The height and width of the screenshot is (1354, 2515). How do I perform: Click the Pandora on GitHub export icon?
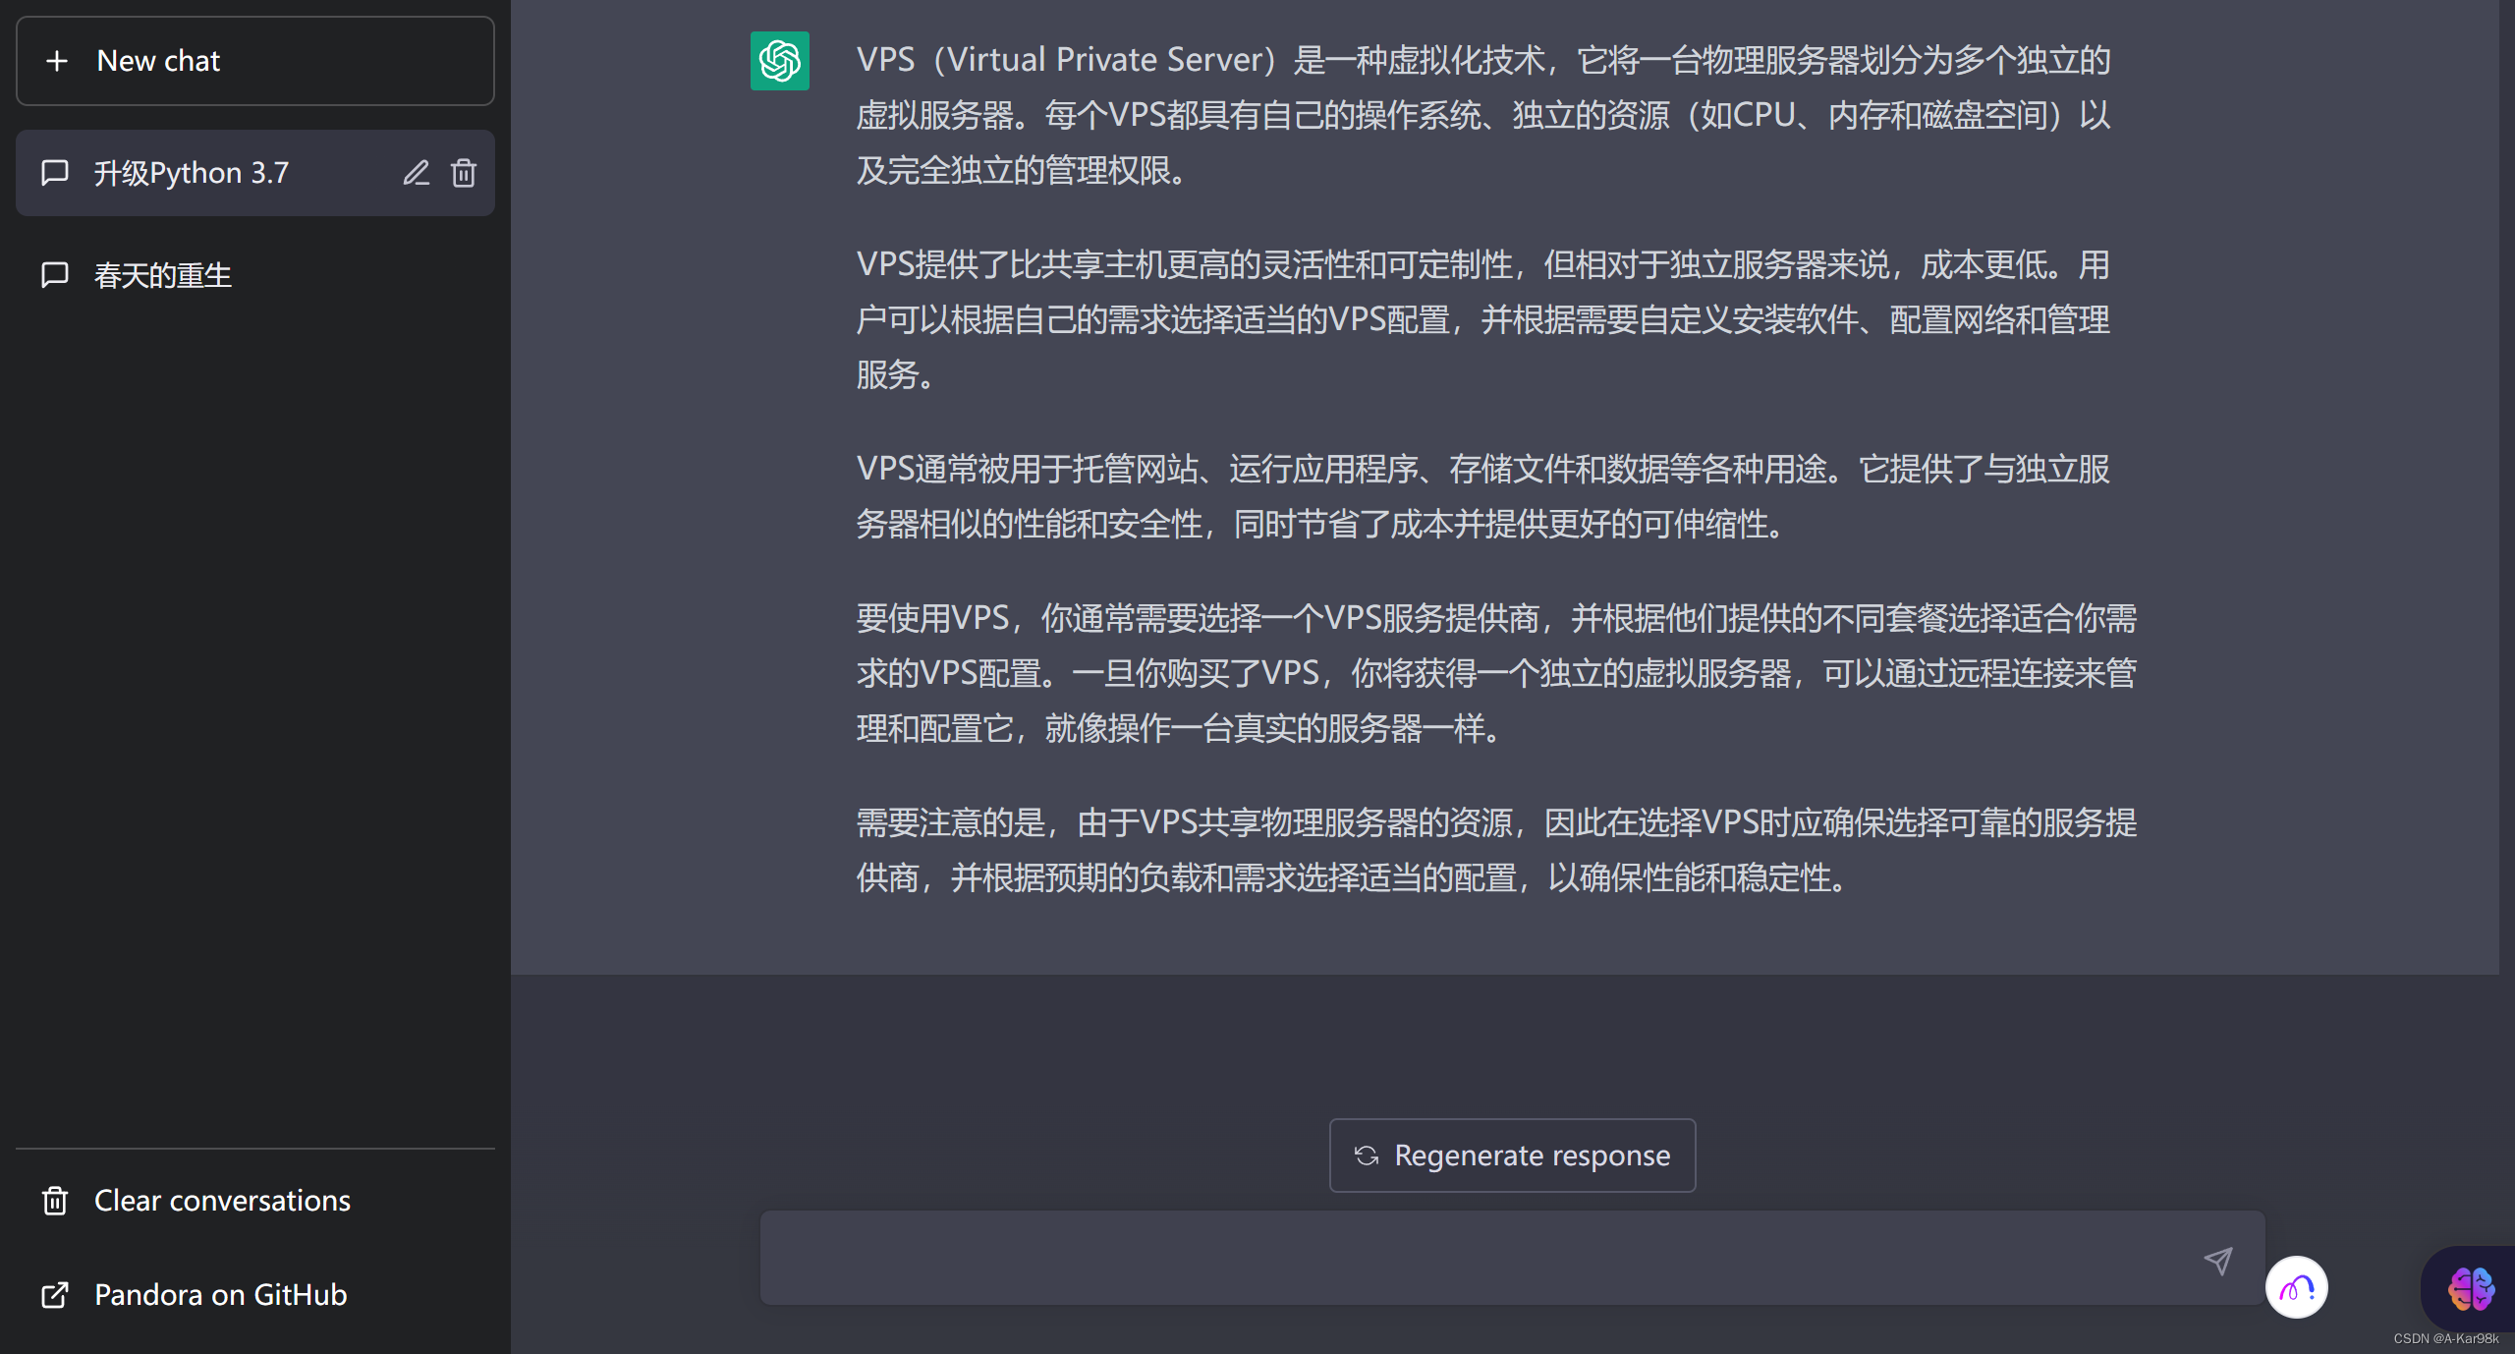pyautogui.click(x=53, y=1292)
